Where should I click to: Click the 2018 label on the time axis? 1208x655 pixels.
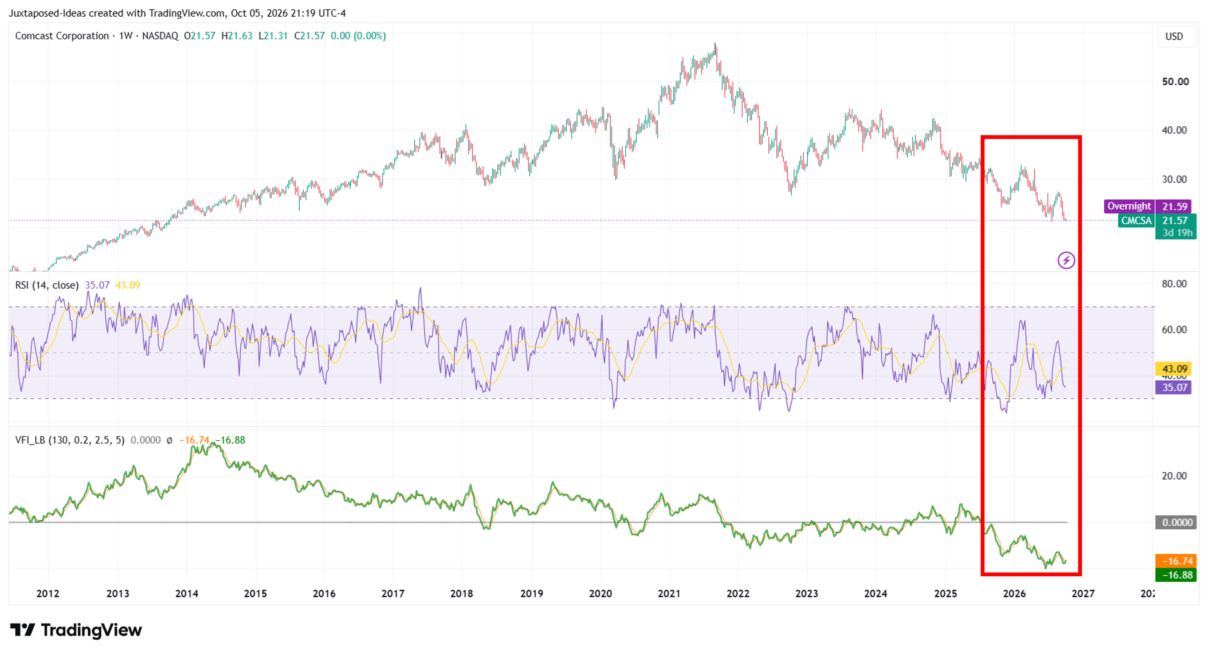click(462, 594)
